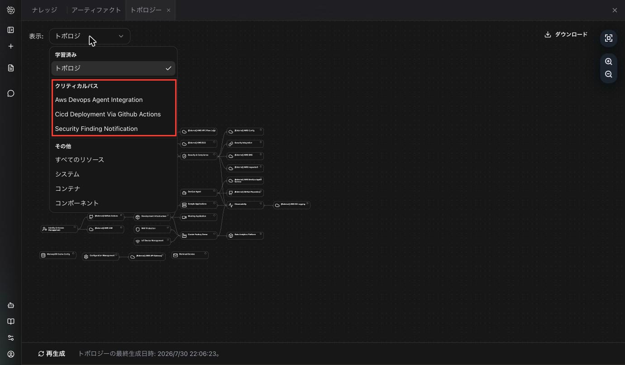Download the topology with ダウンロード
Viewport: 625px width, 365px height.
click(x=566, y=34)
